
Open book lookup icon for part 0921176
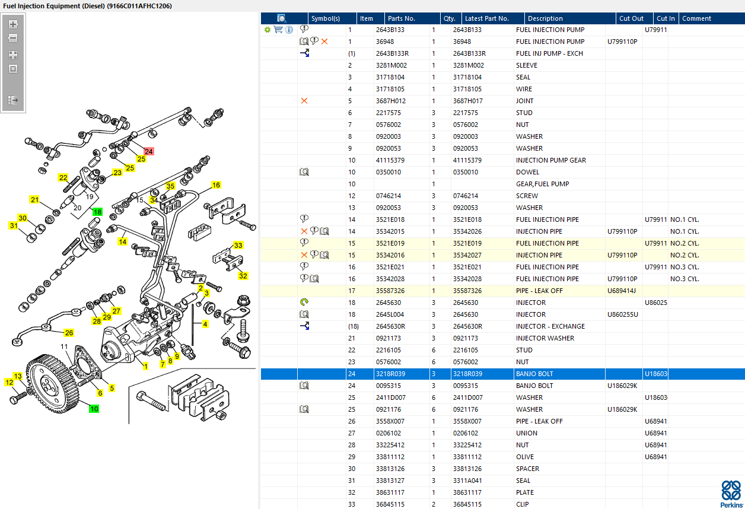tap(304, 409)
